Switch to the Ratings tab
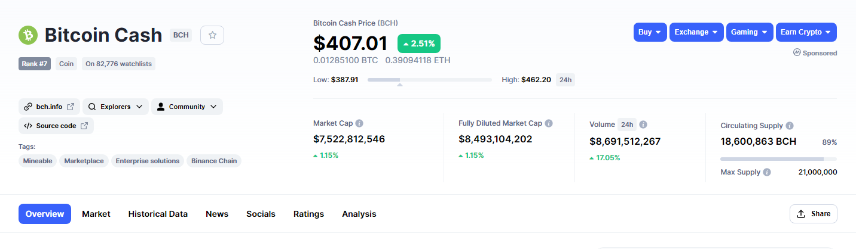The width and height of the screenshot is (856, 249). tap(308, 214)
